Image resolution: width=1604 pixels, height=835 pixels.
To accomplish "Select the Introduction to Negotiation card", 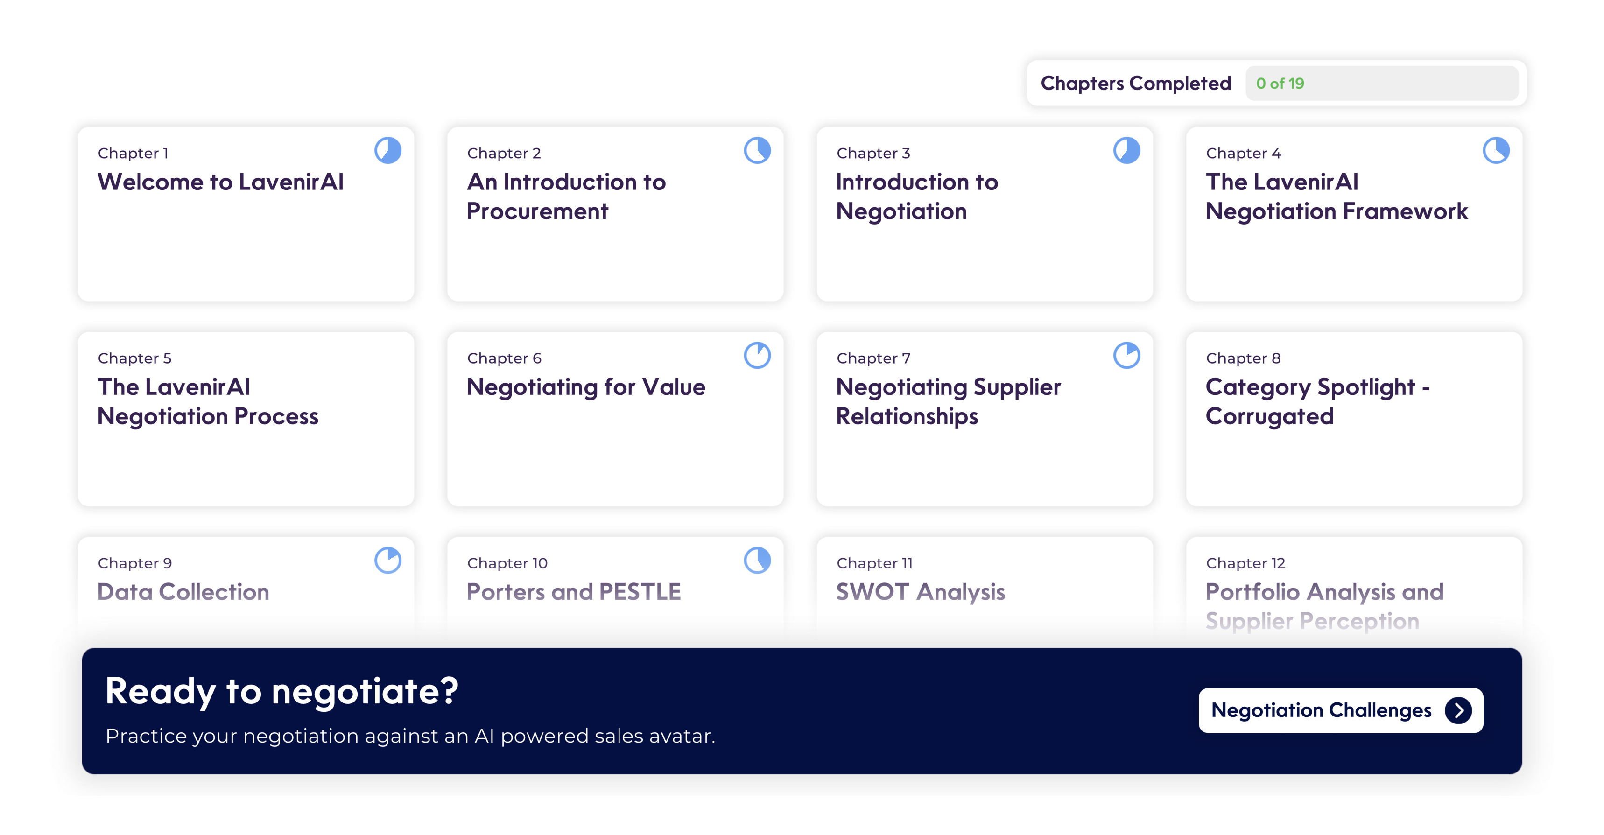I will click(985, 214).
